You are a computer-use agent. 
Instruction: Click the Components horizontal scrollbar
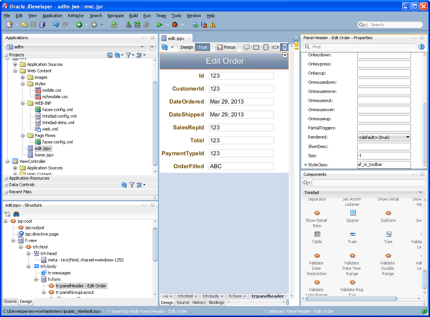point(351,299)
